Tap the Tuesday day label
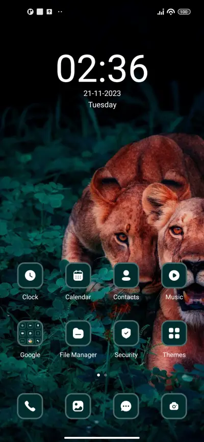 click(x=103, y=105)
